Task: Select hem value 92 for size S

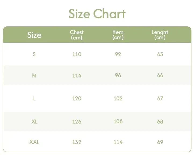Action: pos(118,54)
